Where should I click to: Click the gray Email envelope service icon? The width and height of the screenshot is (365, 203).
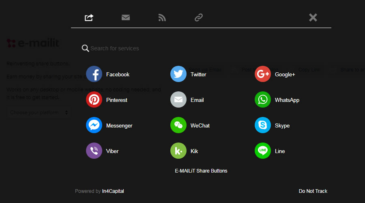point(178,100)
